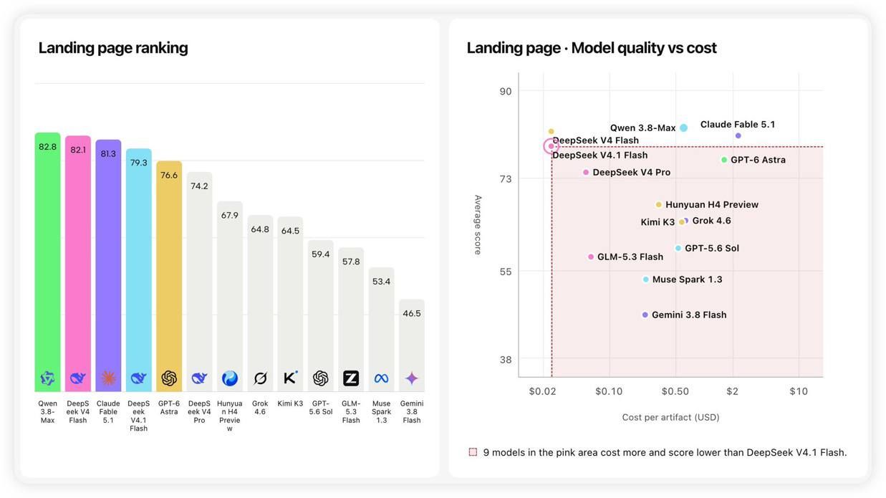Select the pink scatter dot for DeepSeek V4 Pro
Viewport: 886px width, 498px height.
click(x=586, y=172)
